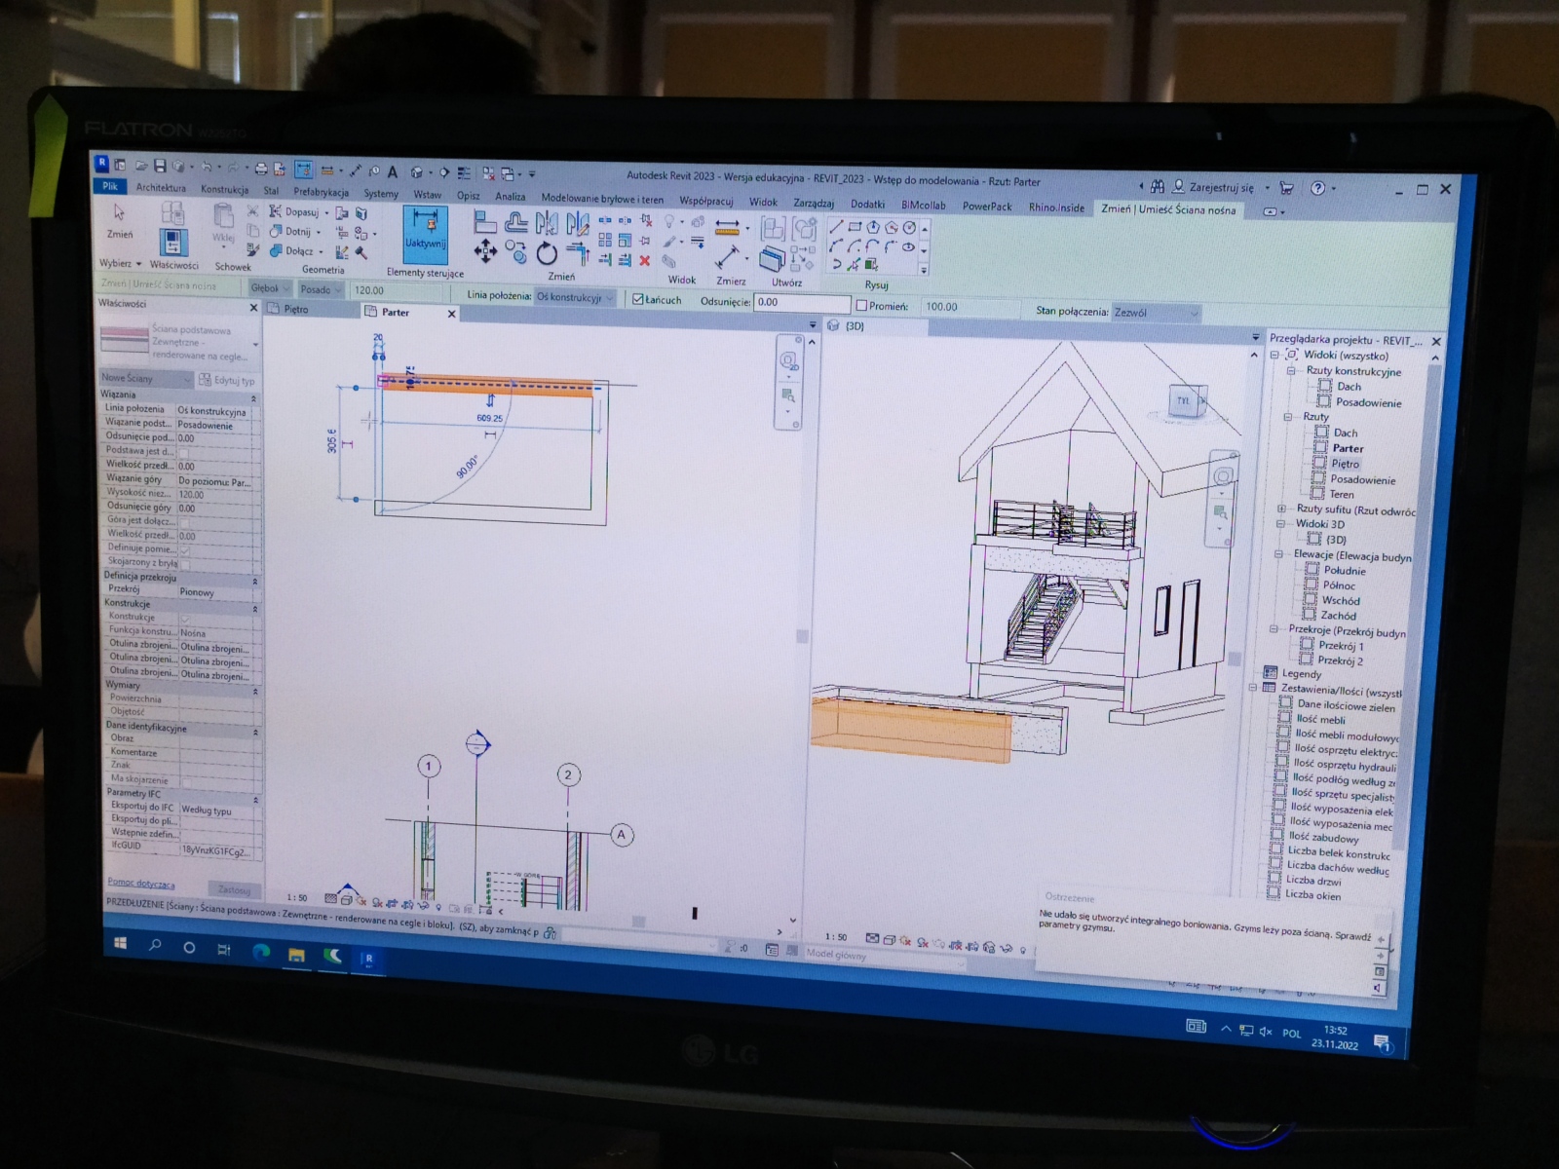The height and width of the screenshot is (1169, 1559).
Task: Click the Edytuj typ button
Action: [227, 381]
